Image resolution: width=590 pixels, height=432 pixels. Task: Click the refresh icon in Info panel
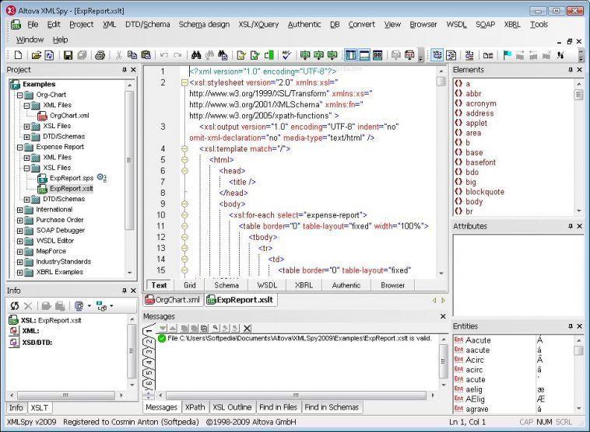[x=14, y=306]
